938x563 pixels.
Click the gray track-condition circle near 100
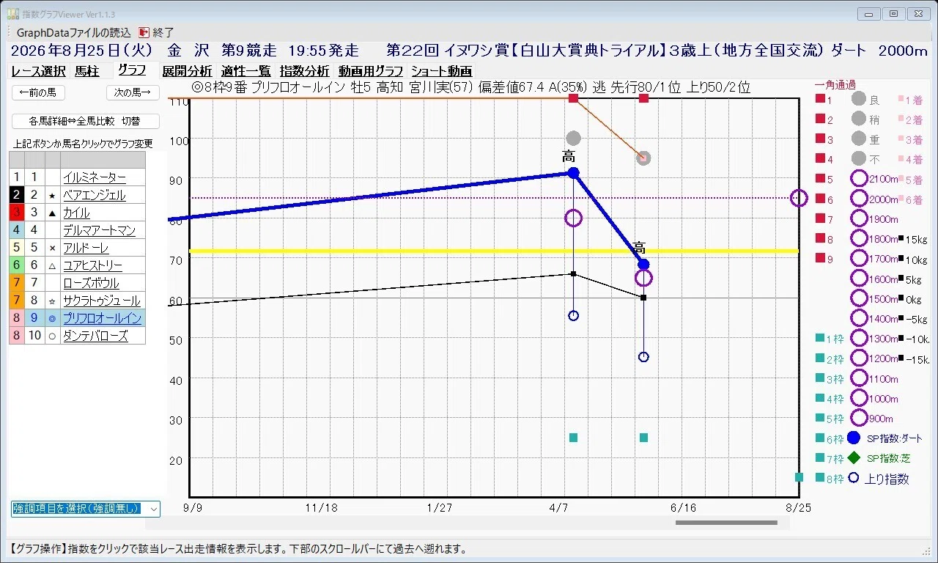574,139
